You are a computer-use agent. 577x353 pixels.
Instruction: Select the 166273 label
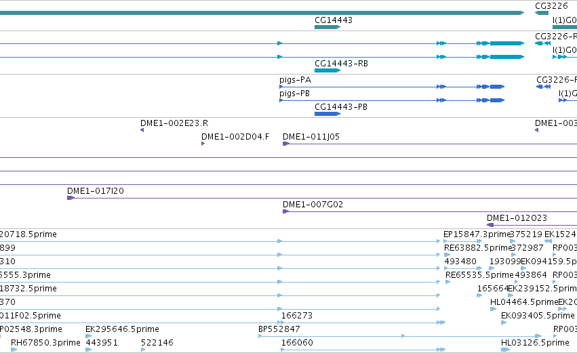(296, 316)
